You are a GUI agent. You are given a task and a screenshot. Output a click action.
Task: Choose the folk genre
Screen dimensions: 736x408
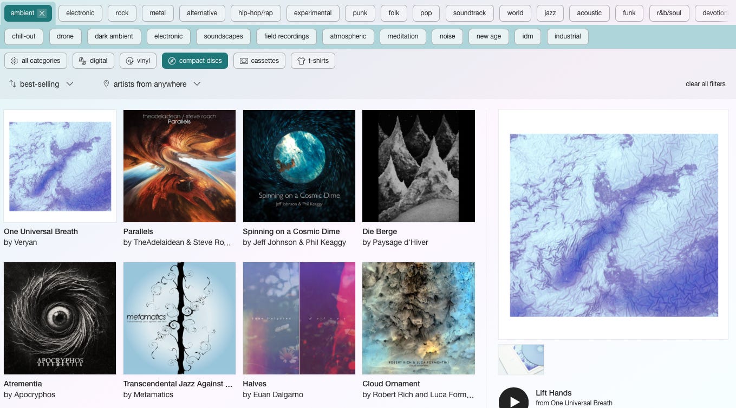(394, 13)
